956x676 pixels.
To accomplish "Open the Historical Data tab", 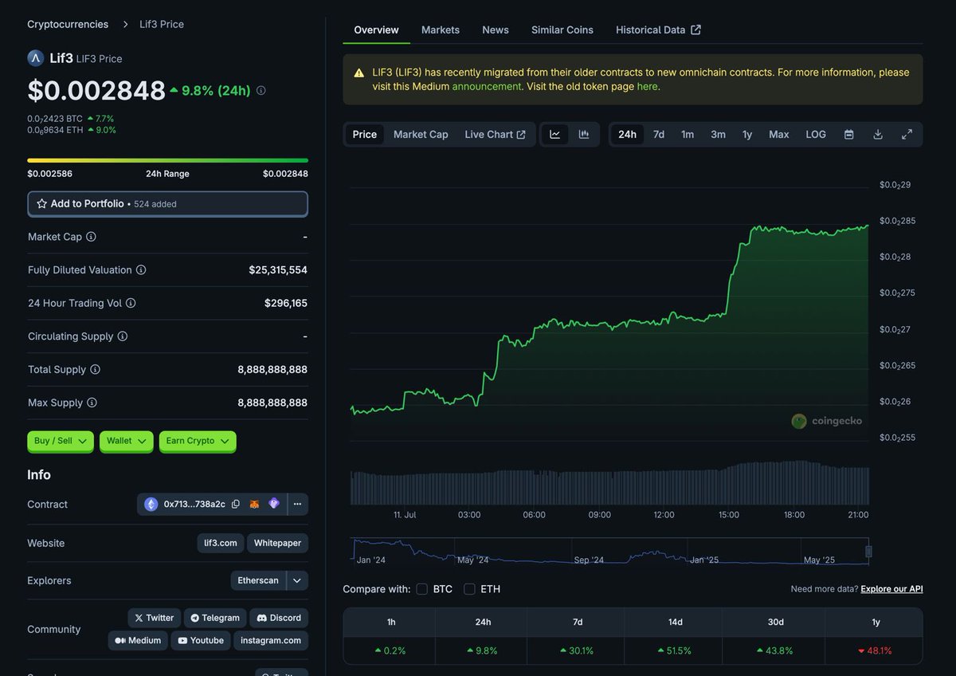I will [658, 29].
